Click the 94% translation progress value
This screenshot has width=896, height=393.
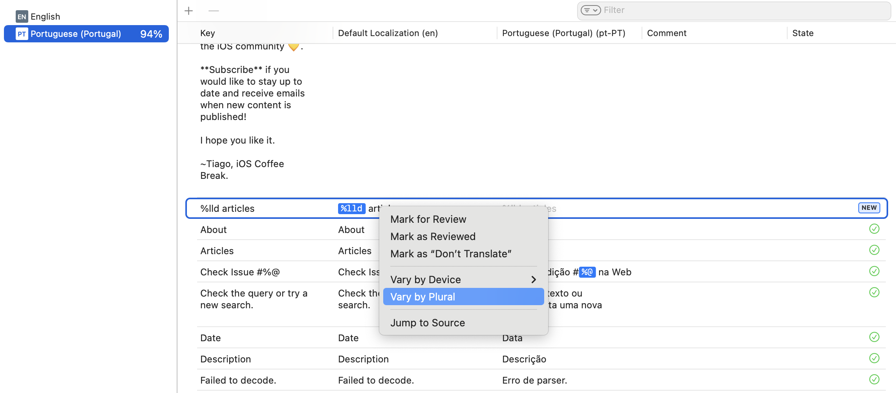[x=151, y=34]
